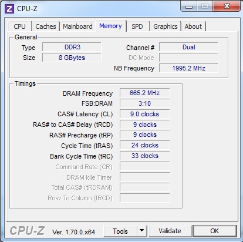Click the Tools button
This screenshot has height=242, width=243.
coord(120,231)
